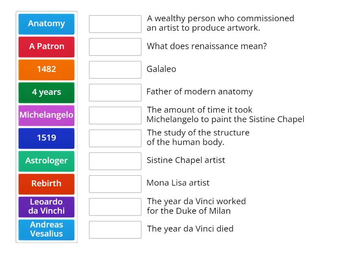Viewport: 339px width, 254px height.
Task: Click the box next to "Father of modern anatomy"
Action: 115,92
